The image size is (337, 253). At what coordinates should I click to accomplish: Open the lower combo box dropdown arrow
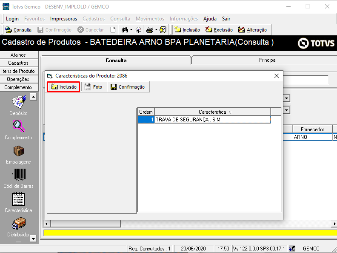286,110
